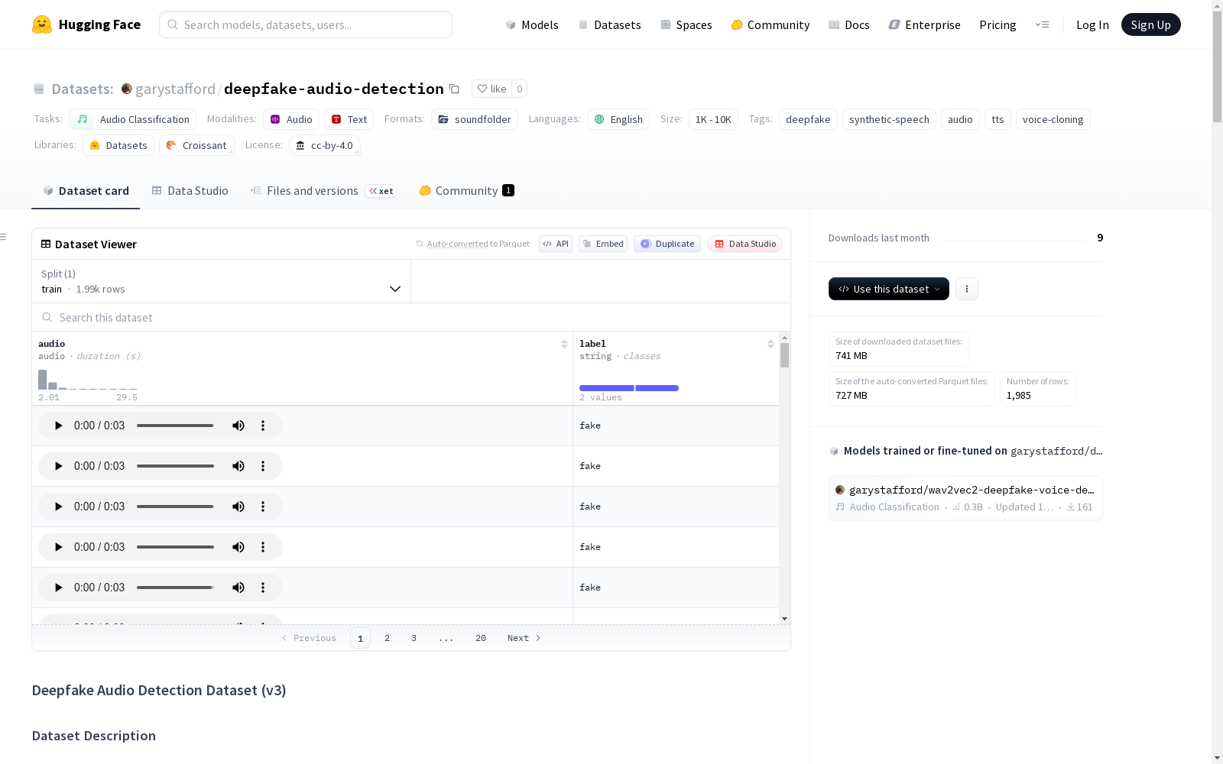Open Community in the top navigation

click(770, 24)
